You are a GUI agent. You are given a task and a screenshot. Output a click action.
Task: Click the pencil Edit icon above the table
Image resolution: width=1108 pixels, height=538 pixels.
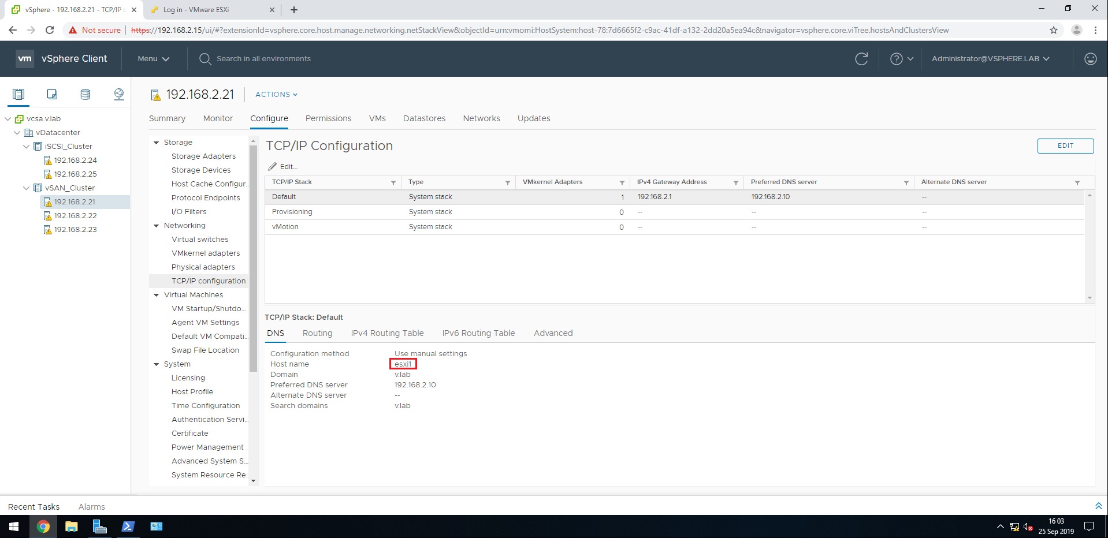[273, 166]
